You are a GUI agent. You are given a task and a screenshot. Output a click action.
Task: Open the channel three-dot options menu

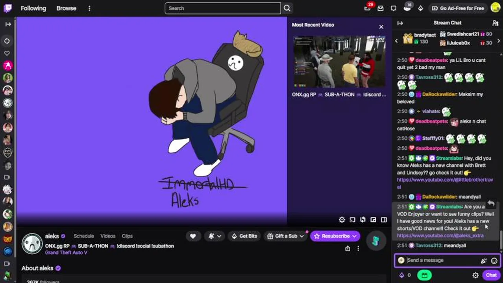pos(358,248)
